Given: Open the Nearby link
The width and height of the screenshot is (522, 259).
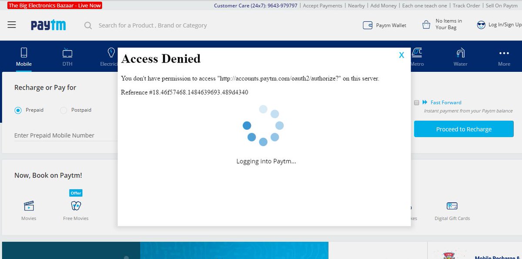Looking at the screenshot, I should click(356, 6).
